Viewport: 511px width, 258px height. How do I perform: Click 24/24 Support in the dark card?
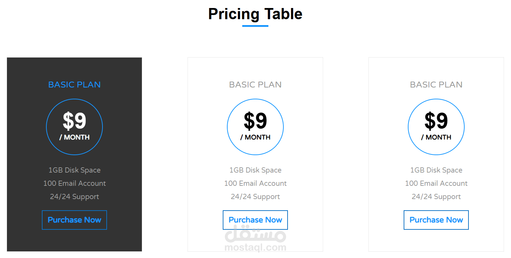(x=74, y=197)
